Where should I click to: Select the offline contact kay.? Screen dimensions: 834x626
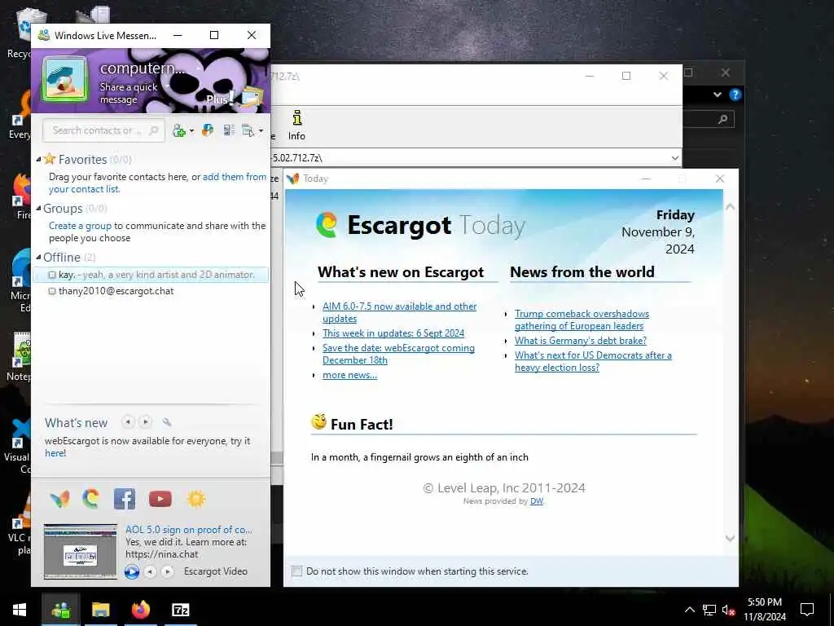[x=151, y=275]
